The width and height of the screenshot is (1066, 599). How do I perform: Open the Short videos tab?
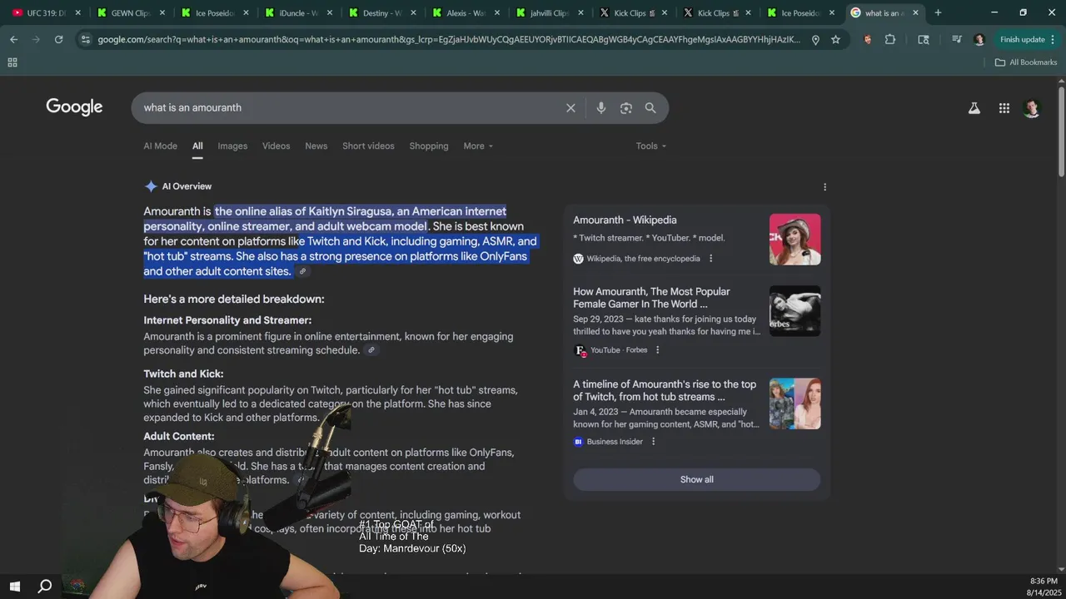click(368, 146)
